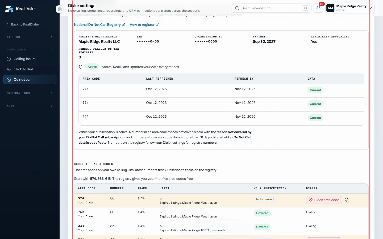The image size is (383, 239).
Task: Open the info icon for area code 574
Action: 347,200
